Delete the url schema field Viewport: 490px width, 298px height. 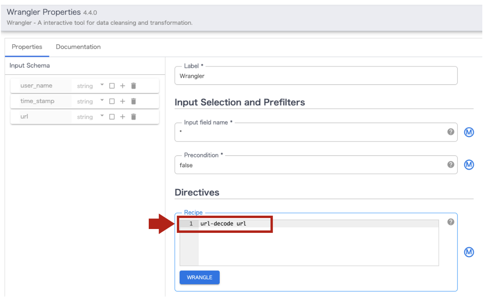pyautogui.click(x=133, y=117)
